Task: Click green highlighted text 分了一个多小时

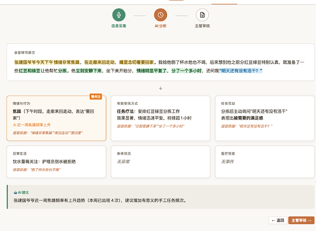Action: click(x=186, y=71)
